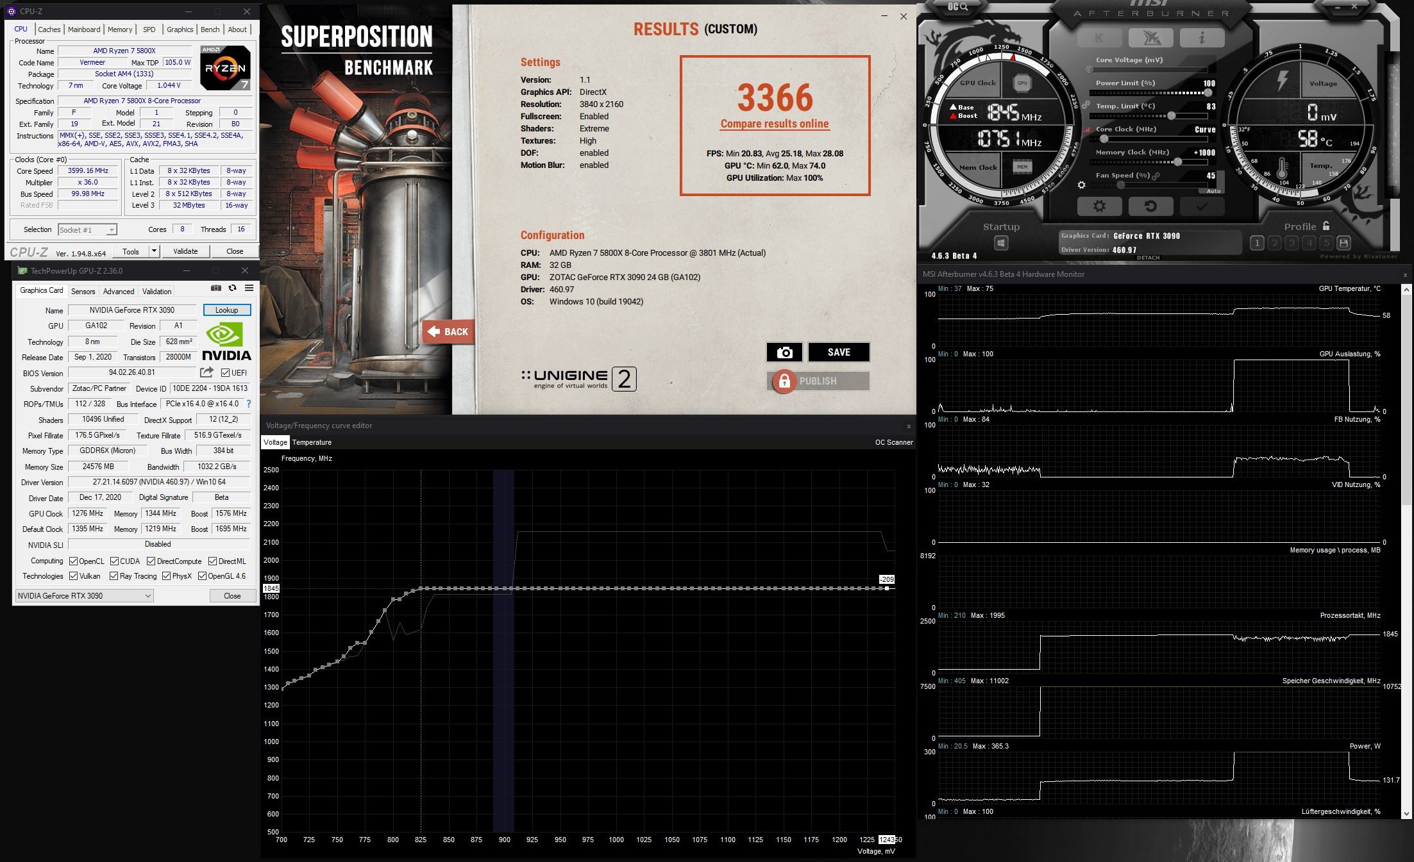The height and width of the screenshot is (862, 1414).
Task: Click the GPU chip icon in Afterburner gauge
Action: (1022, 83)
